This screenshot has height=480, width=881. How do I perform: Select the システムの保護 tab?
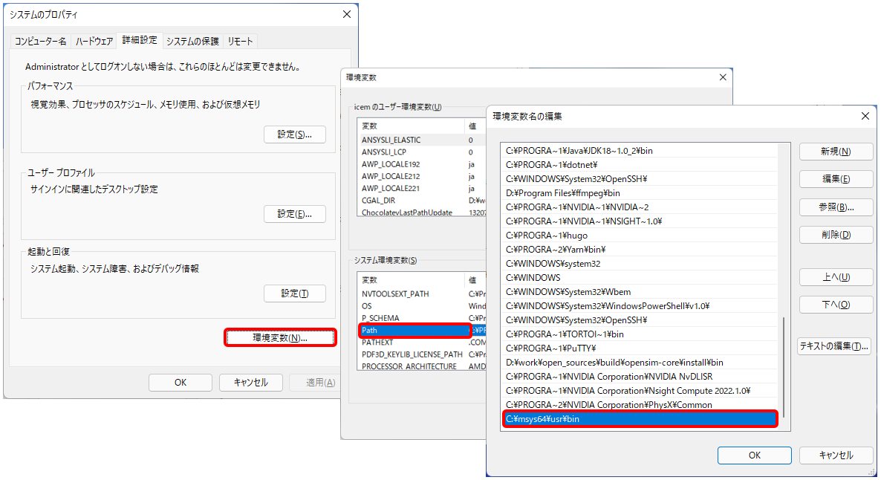click(x=192, y=41)
